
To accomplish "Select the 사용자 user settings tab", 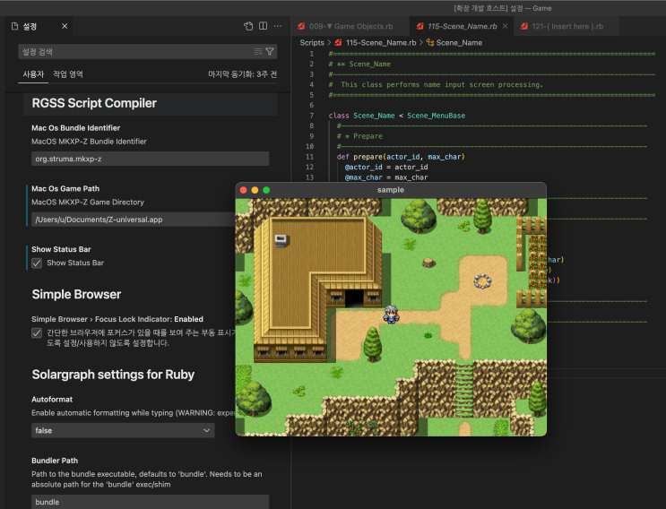I will [33, 74].
